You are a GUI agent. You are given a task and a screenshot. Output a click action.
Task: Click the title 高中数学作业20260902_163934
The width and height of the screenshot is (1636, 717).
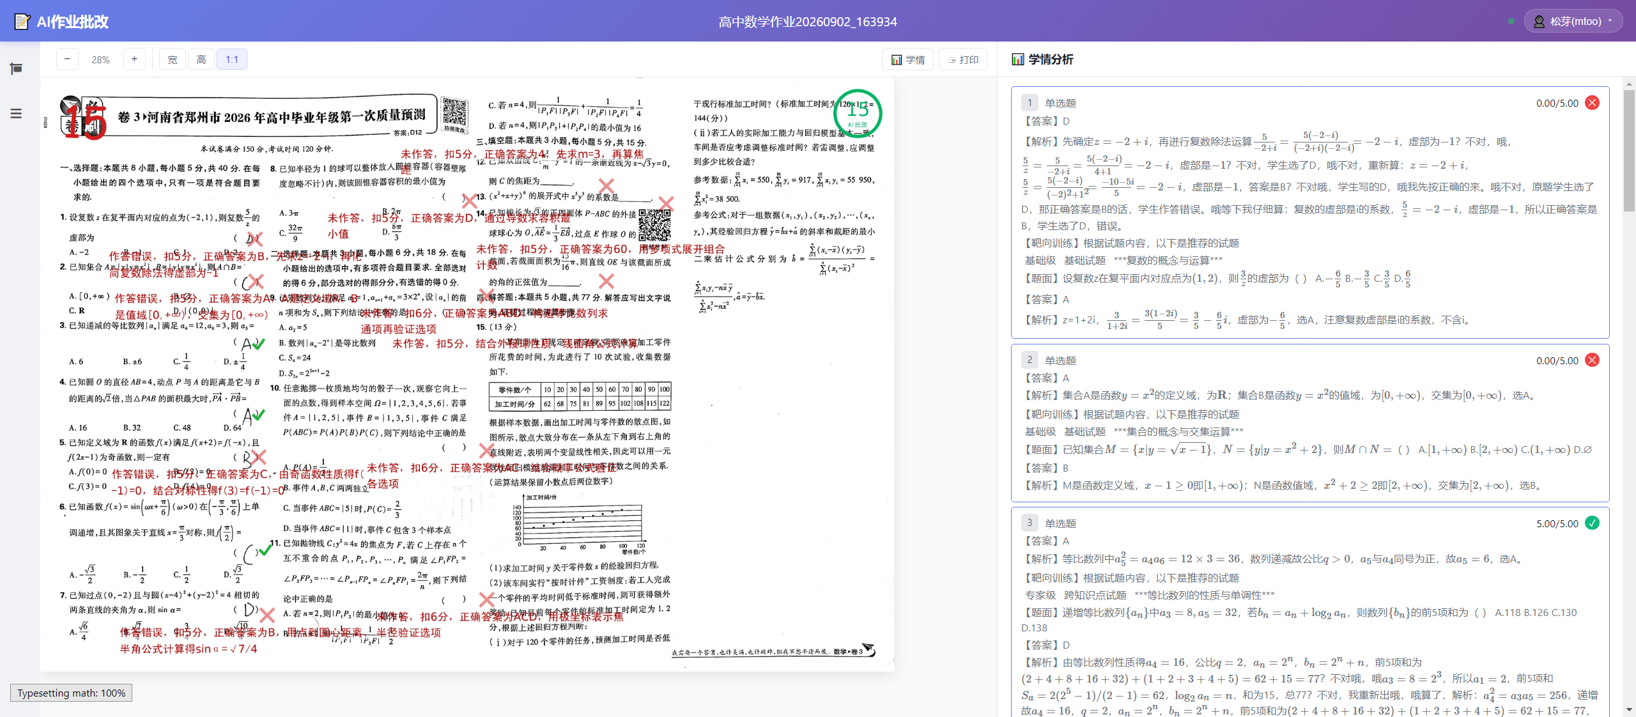coord(808,22)
